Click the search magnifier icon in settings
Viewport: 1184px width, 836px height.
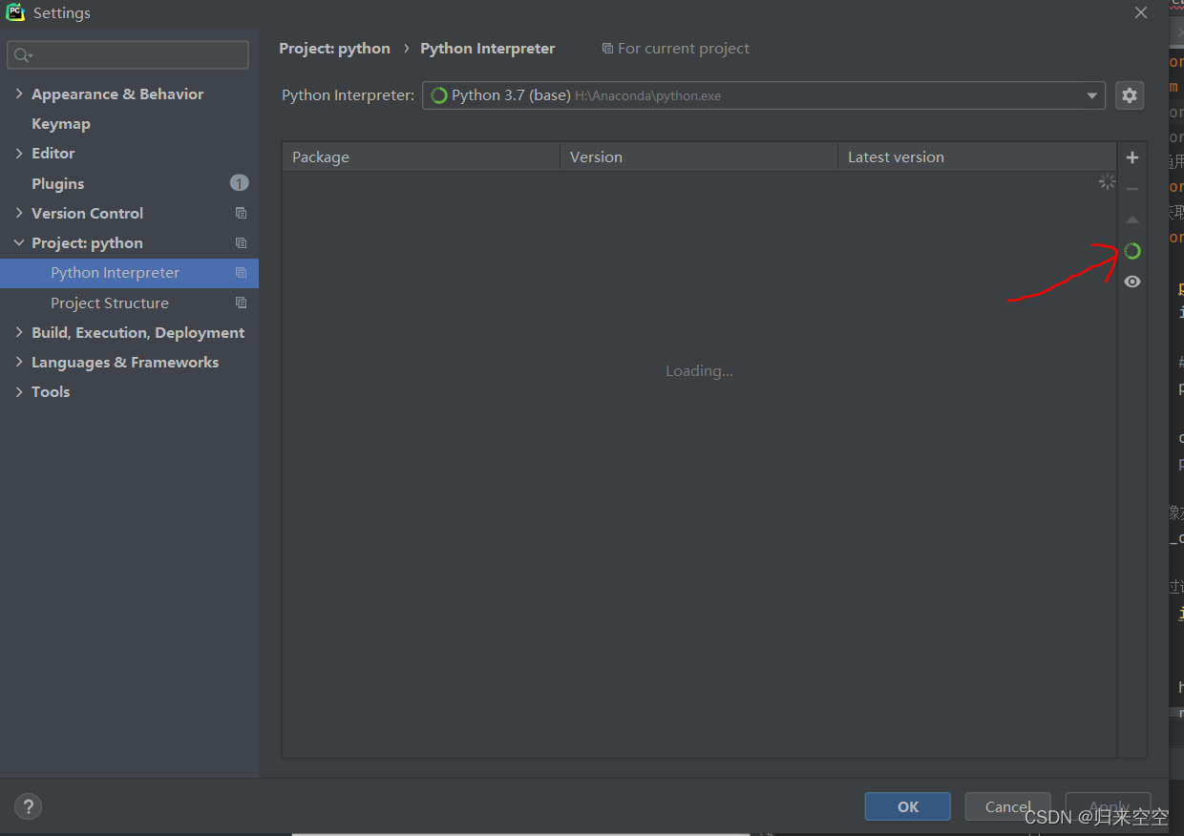point(22,55)
